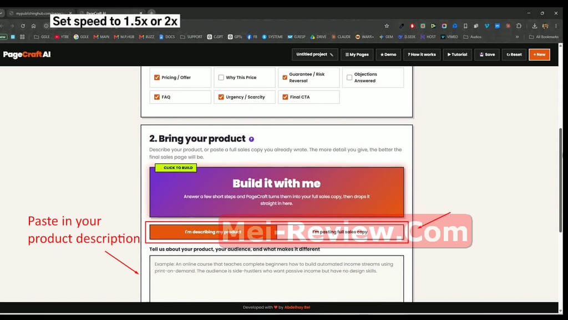Screen dimensions: 568x320
Task: Open the Vimeo extension icon in toolbar
Action: click(486, 26)
